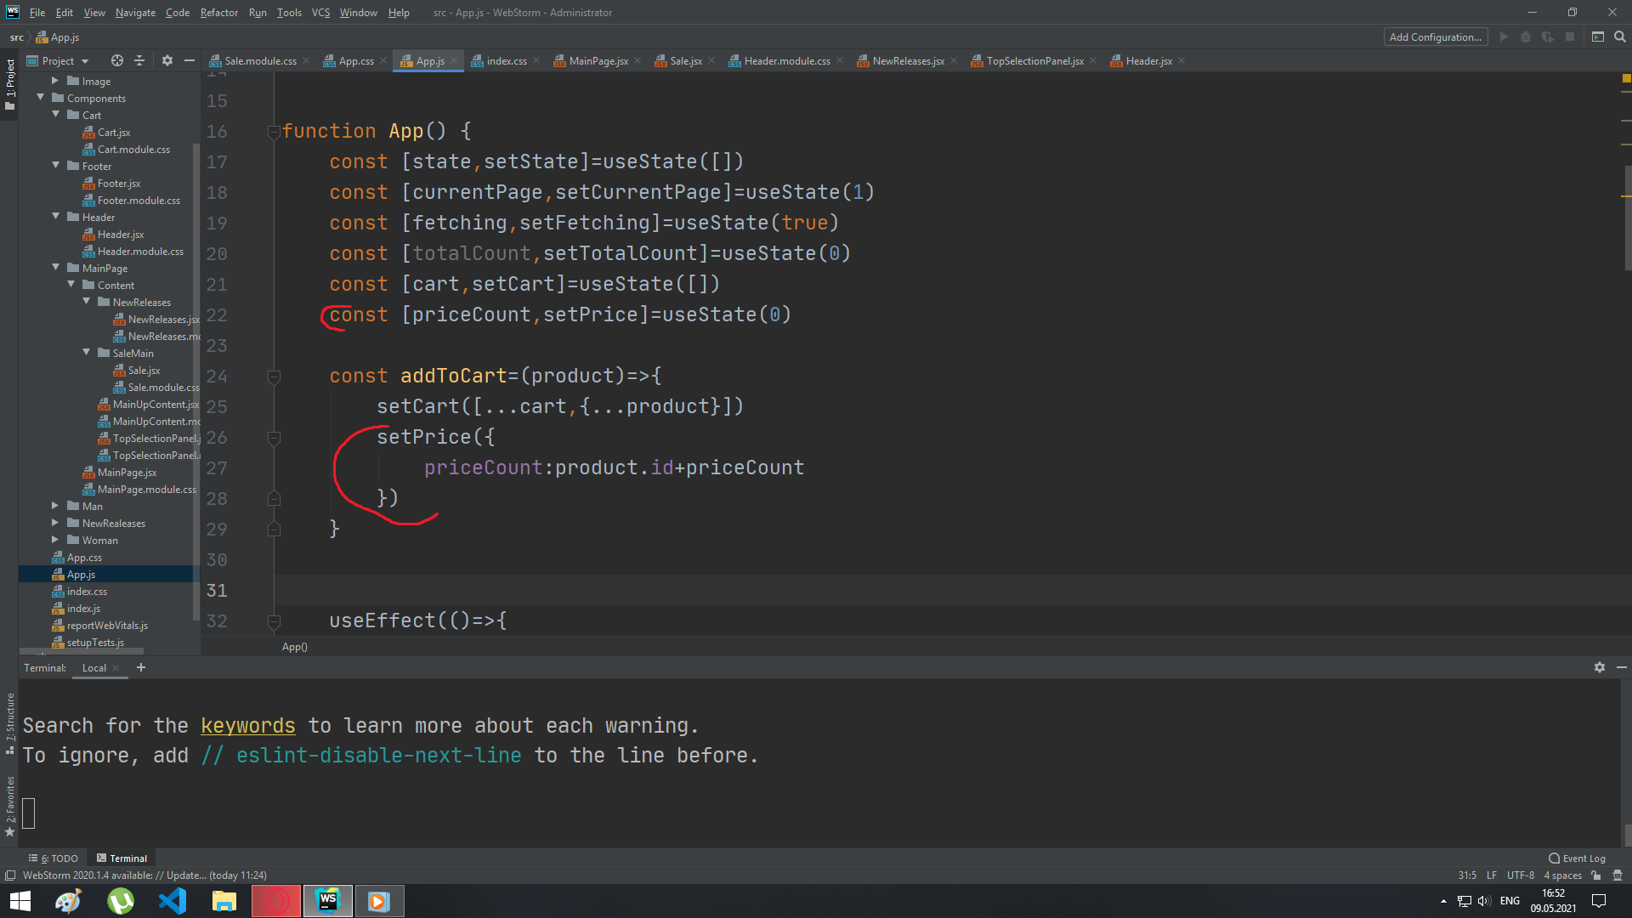Expand the Woman folder
The image size is (1632, 918).
pos(55,540)
